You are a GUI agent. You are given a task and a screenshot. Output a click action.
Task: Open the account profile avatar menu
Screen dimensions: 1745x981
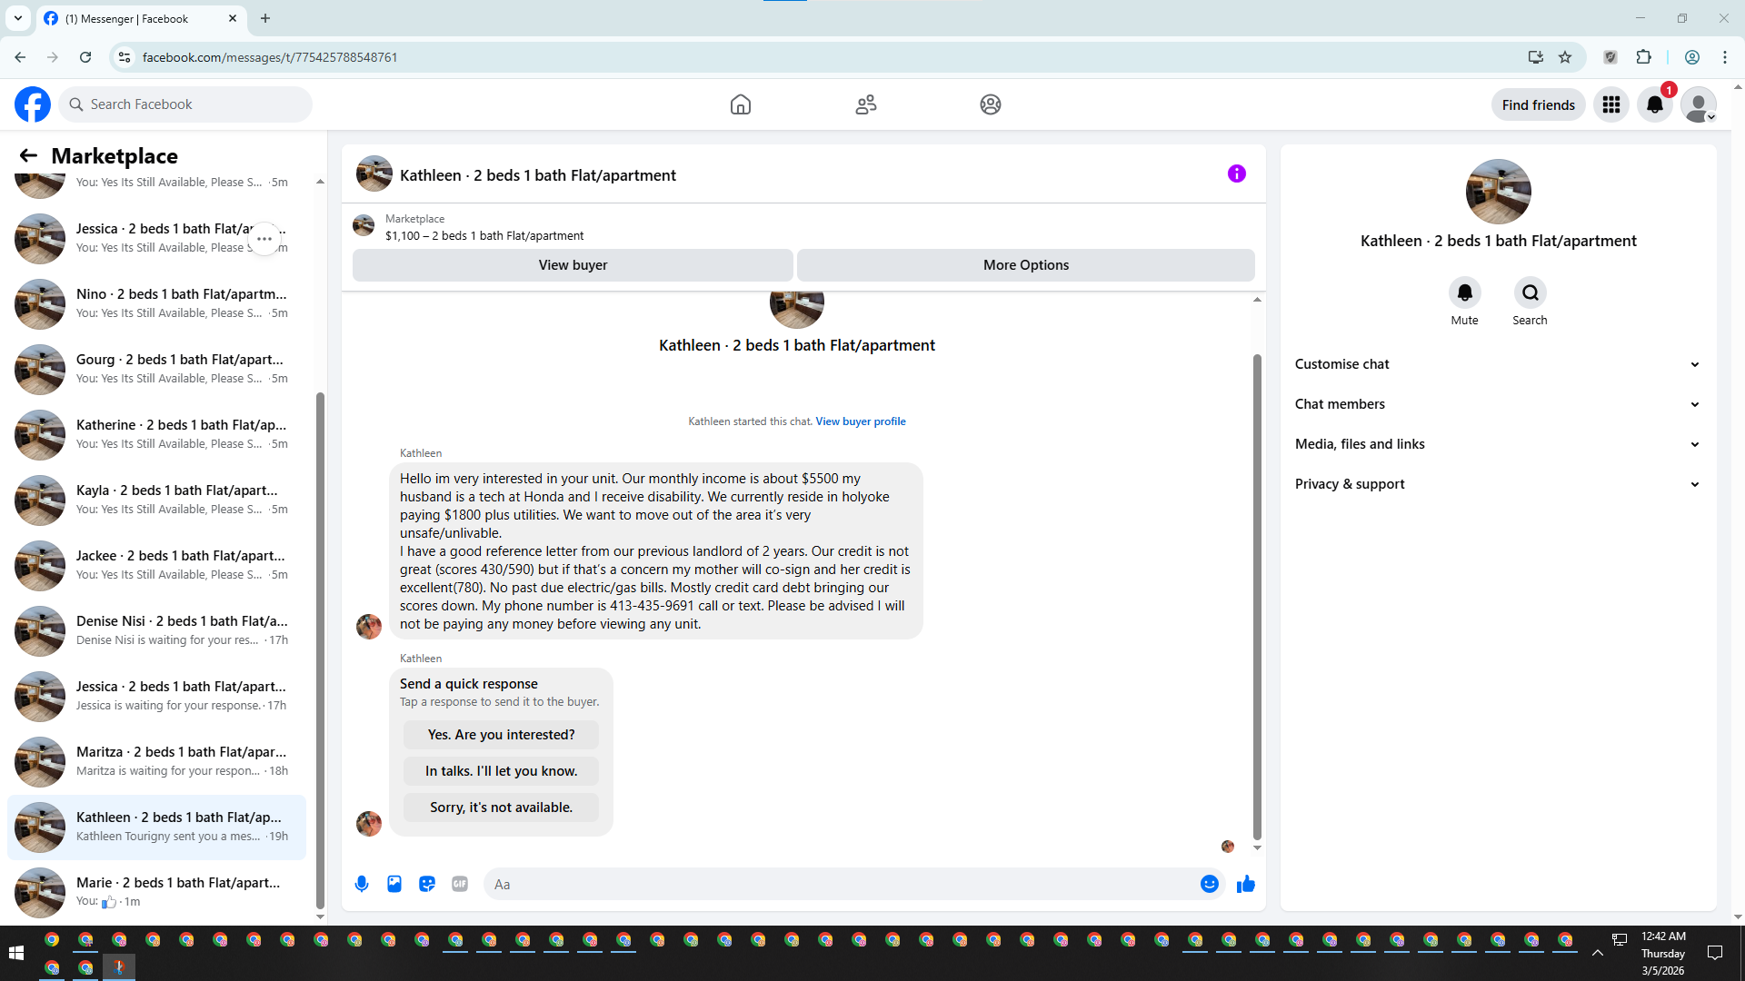click(1699, 104)
